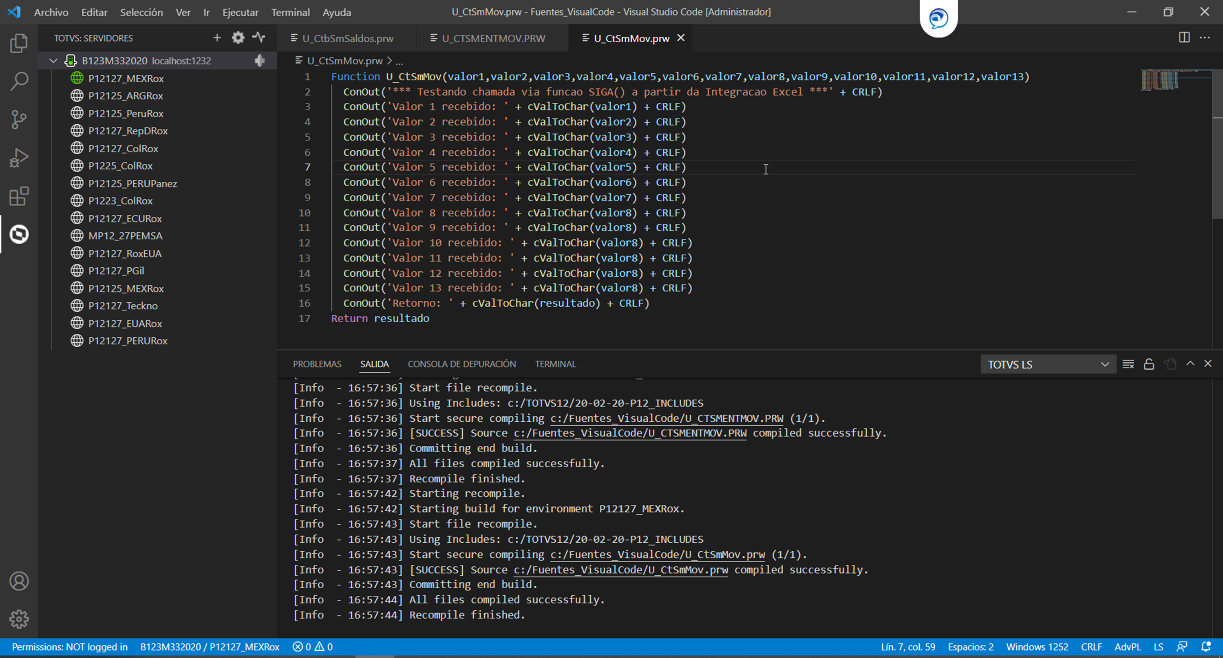Image resolution: width=1223 pixels, height=658 pixels.
Task: Change end of line sequence CRLF in status bar
Action: [1091, 647]
